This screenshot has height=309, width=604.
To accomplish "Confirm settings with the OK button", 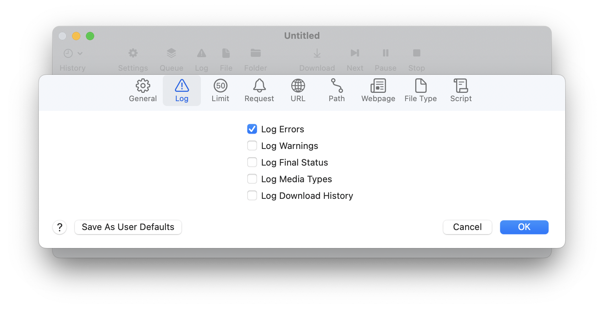I will 524,227.
